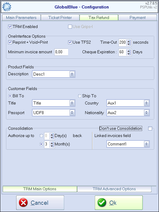Image resolution: width=159 pixels, height=212 pixels.
Task: Click the GlobalBlue star logo icon
Action: pos(7,7)
